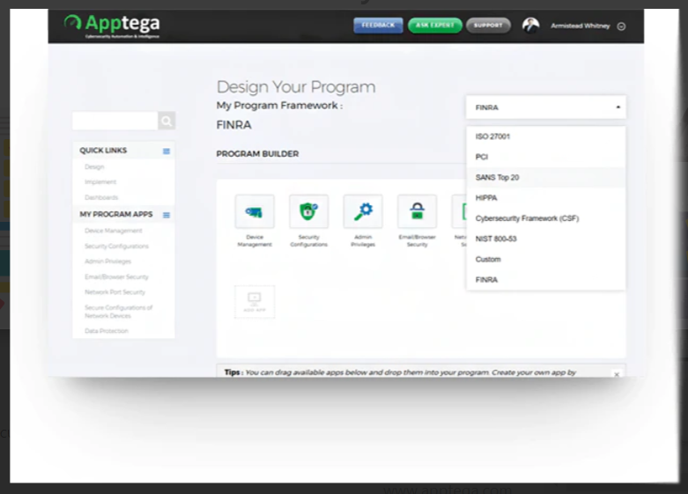Collapse the My Program Apps menu icon

coord(166,215)
